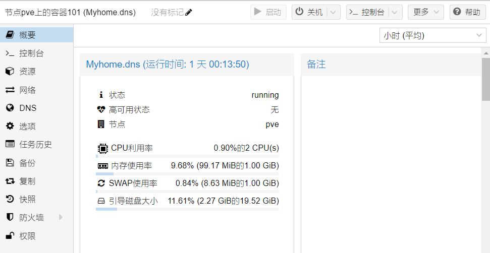Viewport: 490px width, 253px height.
Task: Click the SWAP使用率 refresh icon
Action: pyautogui.click(x=101, y=183)
